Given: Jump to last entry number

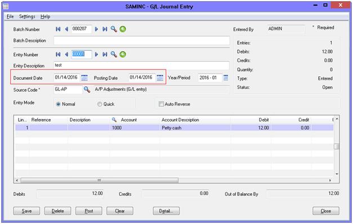Looking at the screenshot, I should tap(105, 54).
